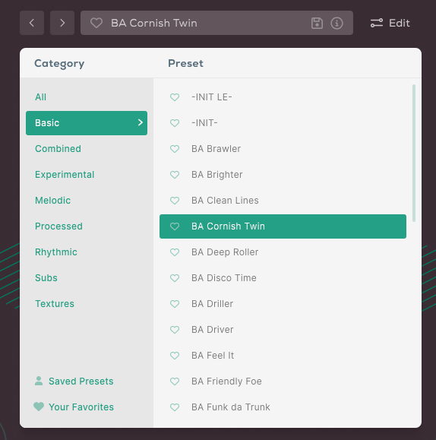Click the chevron on the Basic category
436x440 pixels.
coord(141,122)
